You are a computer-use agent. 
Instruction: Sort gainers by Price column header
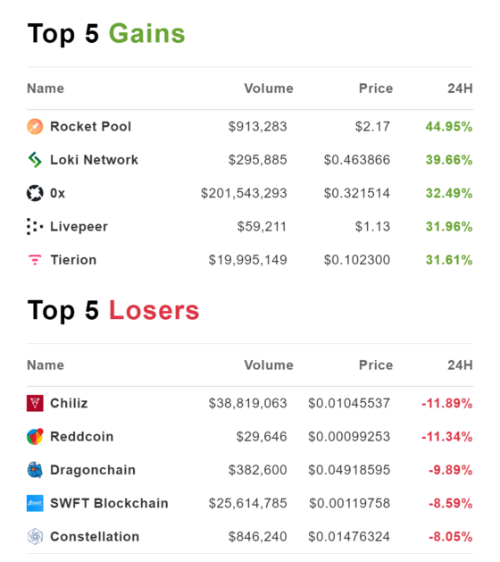[x=376, y=88]
